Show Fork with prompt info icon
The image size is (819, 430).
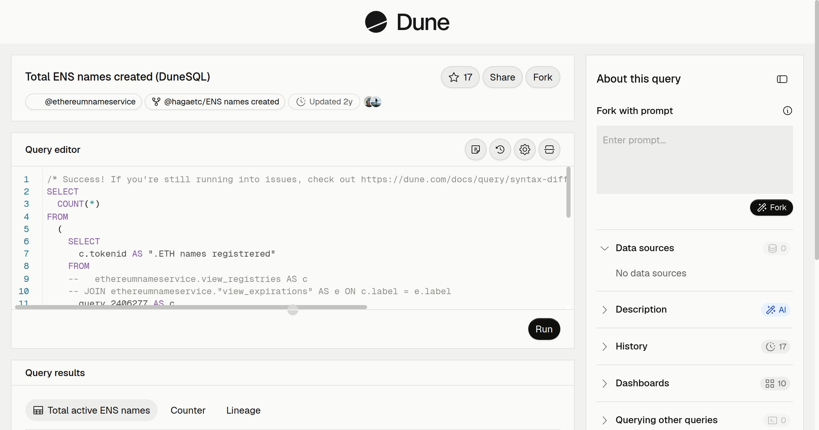[x=787, y=111]
